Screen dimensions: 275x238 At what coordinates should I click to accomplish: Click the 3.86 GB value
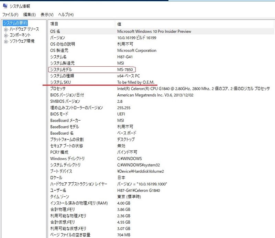coord(124,209)
